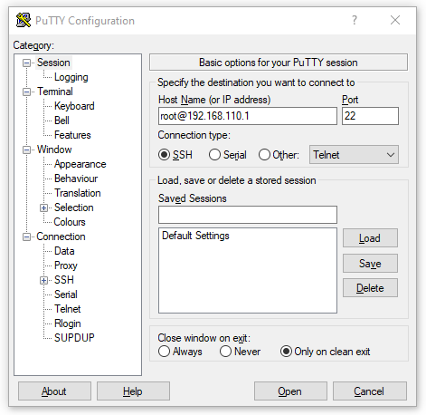This screenshot has height=415, width=426.
Task: Choose Never for close window on exit
Action: (225, 352)
